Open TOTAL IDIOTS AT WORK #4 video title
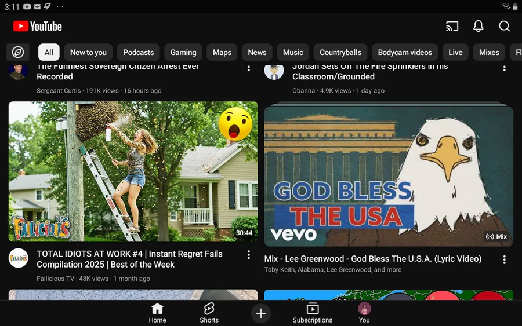Image resolution: width=522 pixels, height=326 pixels. click(129, 259)
